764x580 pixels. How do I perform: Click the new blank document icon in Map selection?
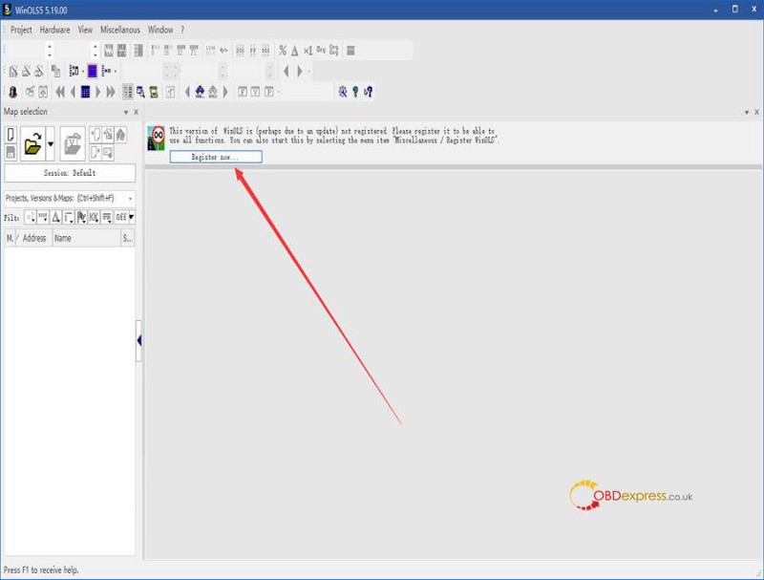(11, 135)
